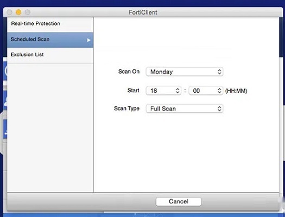
Task: Click the Cancel button
Action: 179,202
